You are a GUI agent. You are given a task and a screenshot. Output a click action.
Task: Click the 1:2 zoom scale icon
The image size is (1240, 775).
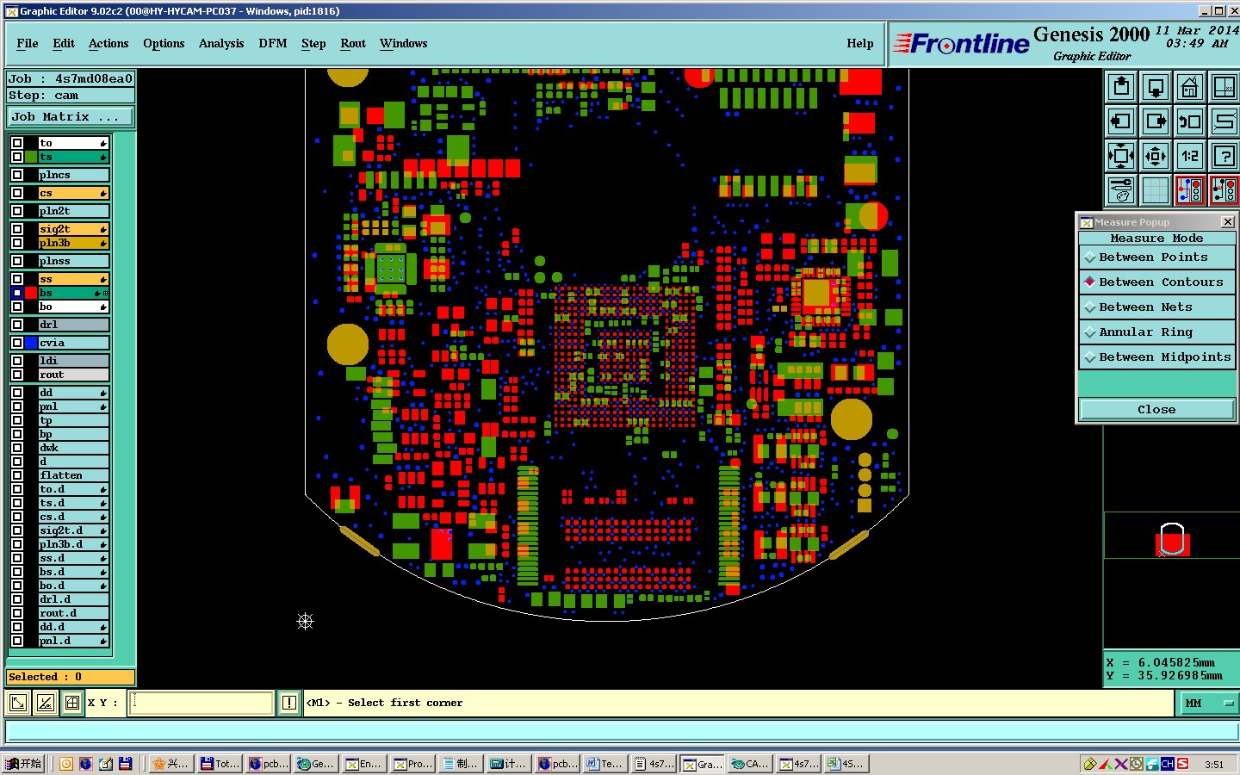tap(1189, 156)
